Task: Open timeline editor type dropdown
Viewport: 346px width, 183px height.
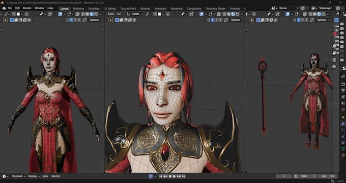Action: pyautogui.click(x=5, y=176)
